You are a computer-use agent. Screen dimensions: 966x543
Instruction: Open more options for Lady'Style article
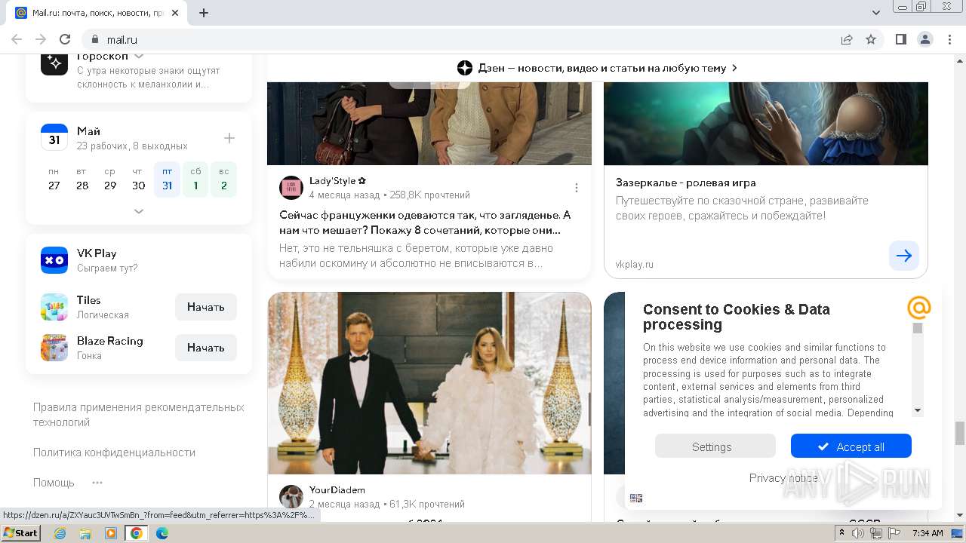tap(577, 188)
